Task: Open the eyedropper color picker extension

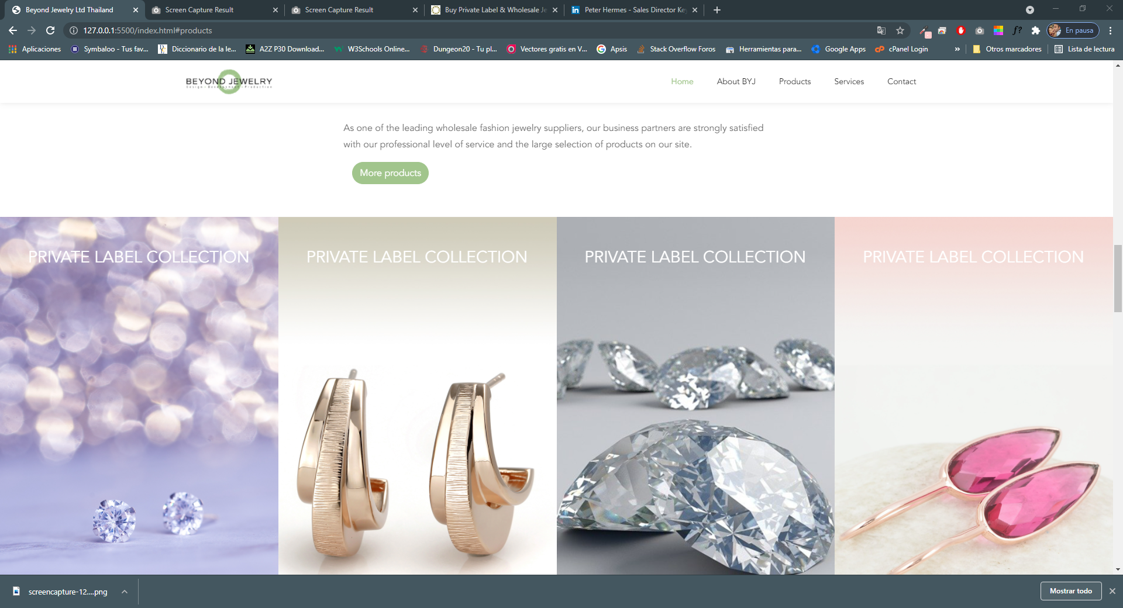Action: tap(925, 30)
